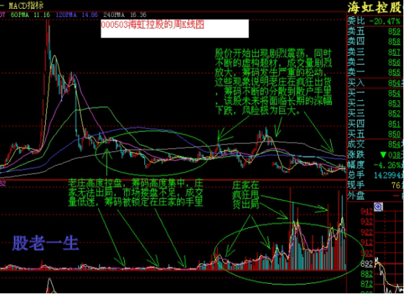Viewport: 404px width, 294px height.
Task: Click the 买入 price row
Action: (375, 83)
